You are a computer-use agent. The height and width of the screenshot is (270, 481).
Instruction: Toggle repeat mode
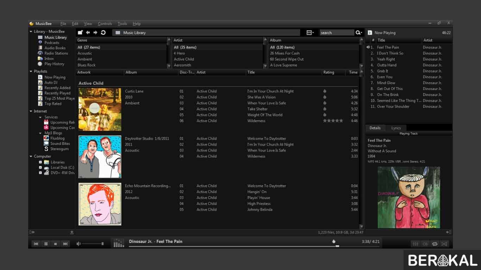435,244
